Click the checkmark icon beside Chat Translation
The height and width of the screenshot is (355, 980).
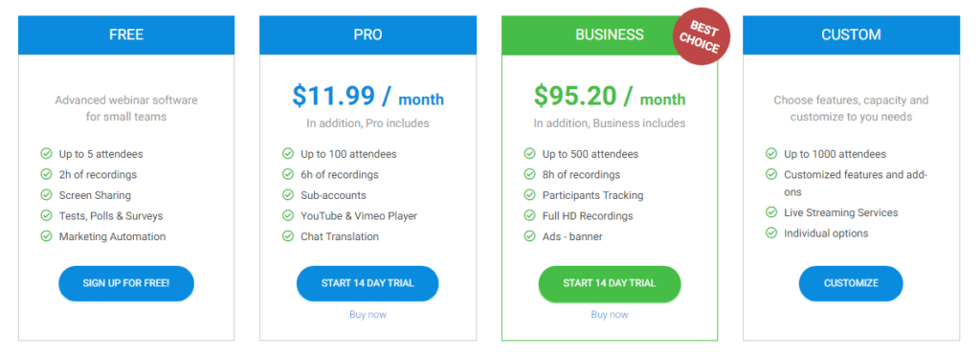coord(287,235)
